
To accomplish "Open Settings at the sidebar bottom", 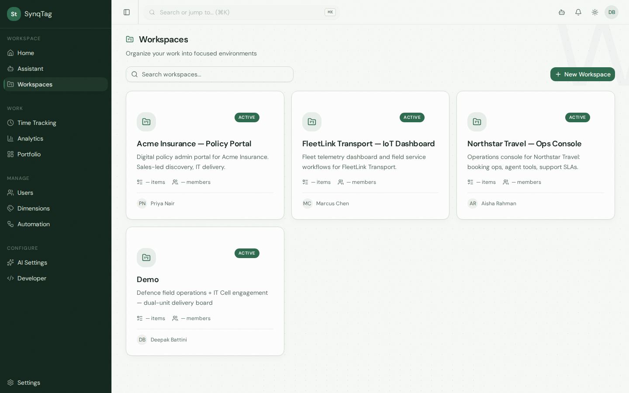I will click(x=55, y=383).
